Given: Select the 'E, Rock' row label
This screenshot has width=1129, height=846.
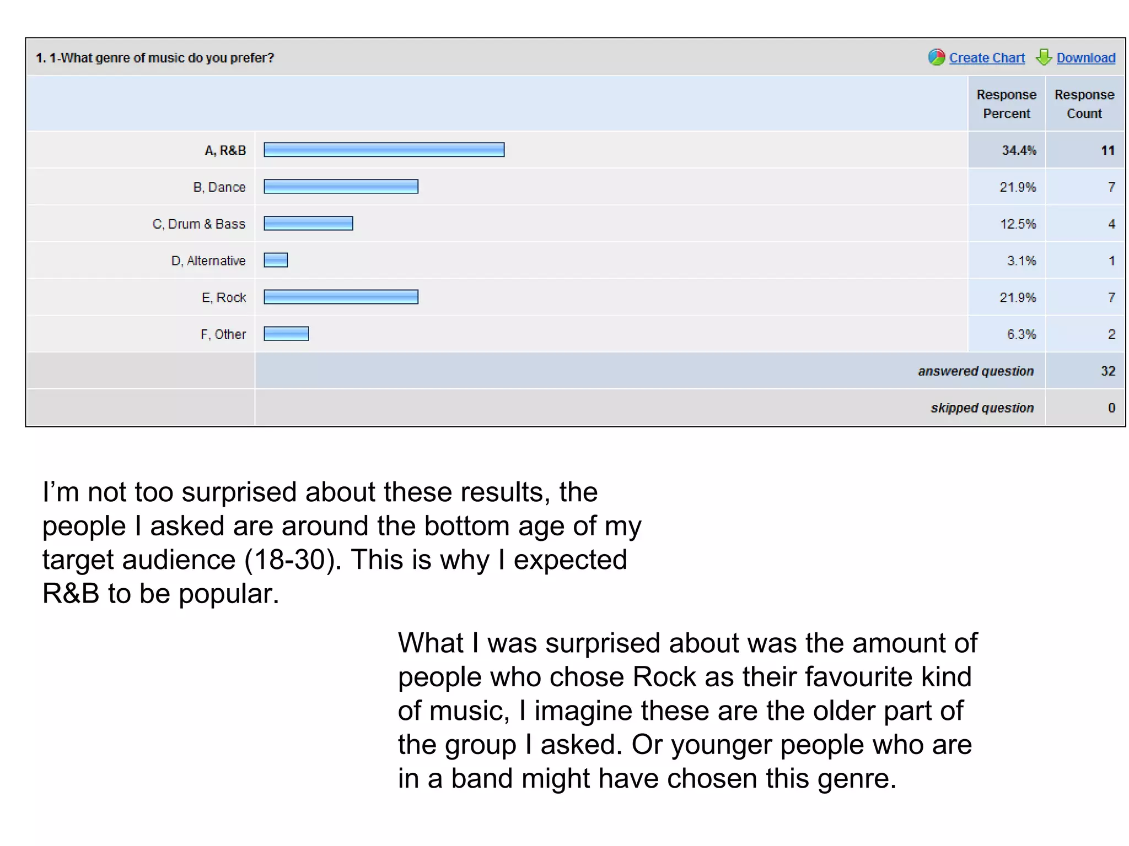Looking at the screenshot, I should pyautogui.click(x=223, y=297).
